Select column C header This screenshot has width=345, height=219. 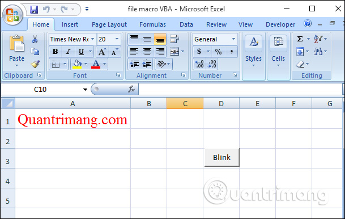click(185, 103)
